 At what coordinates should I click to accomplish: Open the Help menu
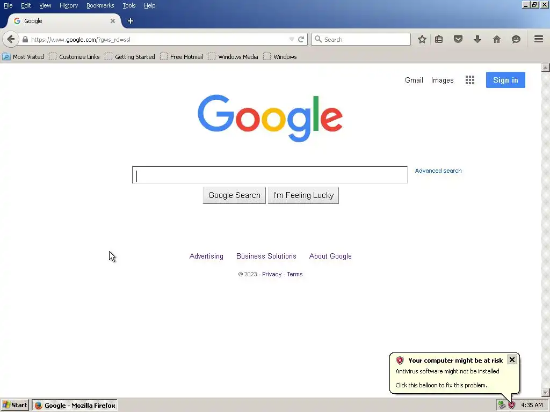coord(149,5)
